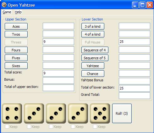This screenshot has width=154, height=133.
Task: Click the last die showing five
Action: pyautogui.click(x=100, y=113)
